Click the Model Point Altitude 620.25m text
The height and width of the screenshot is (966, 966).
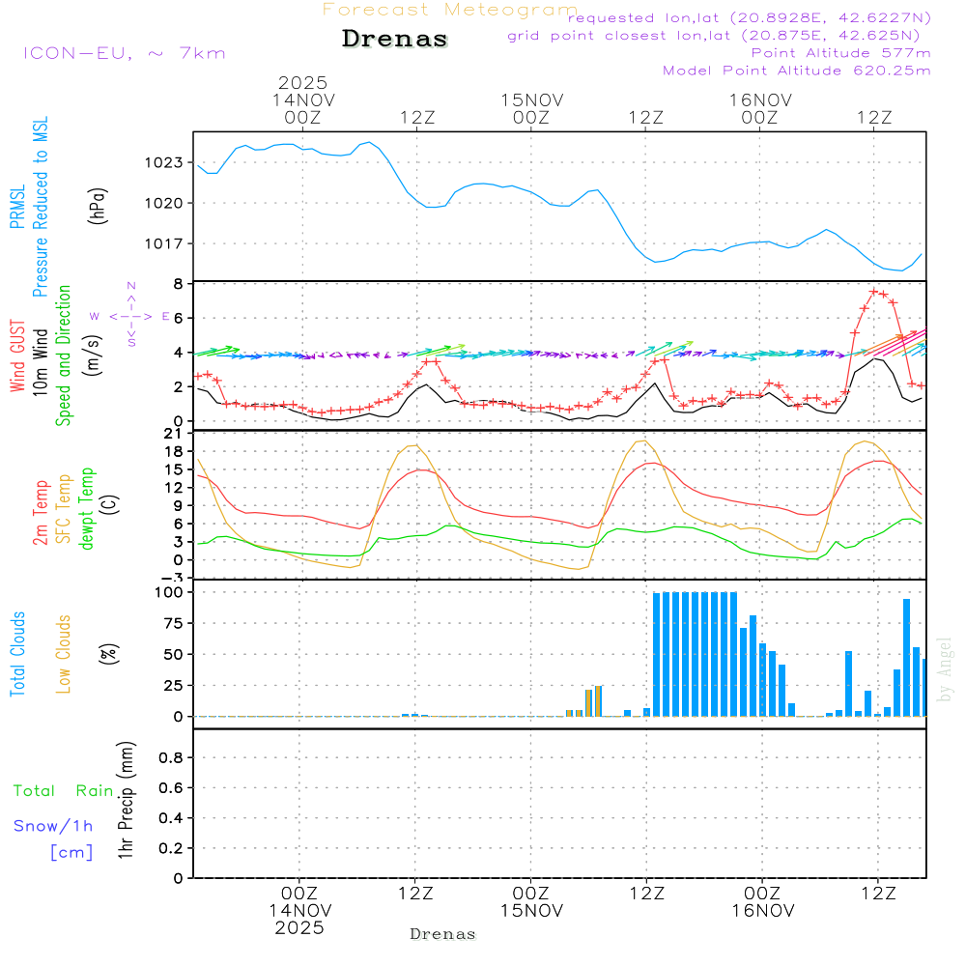pos(797,71)
